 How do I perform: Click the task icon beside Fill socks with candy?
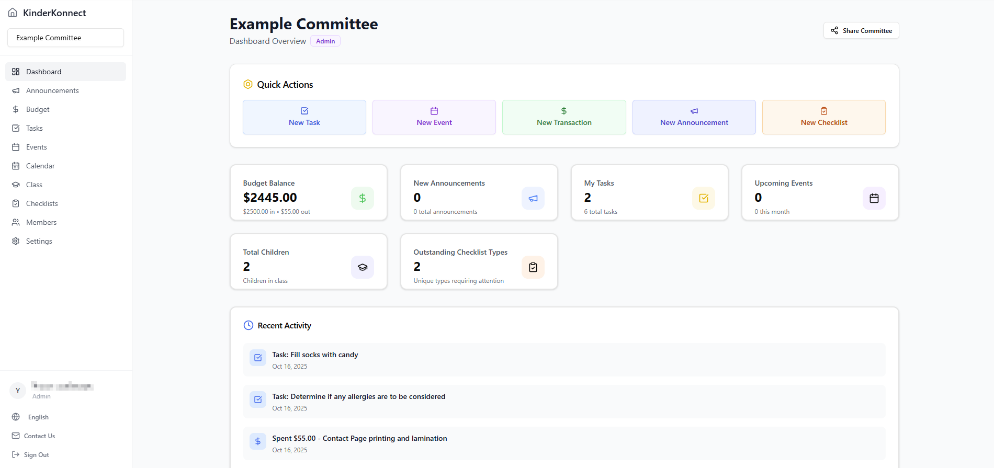(x=258, y=358)
